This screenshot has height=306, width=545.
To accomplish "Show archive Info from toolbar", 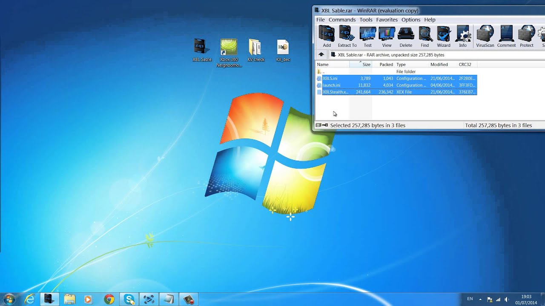I will click(463, 37).
